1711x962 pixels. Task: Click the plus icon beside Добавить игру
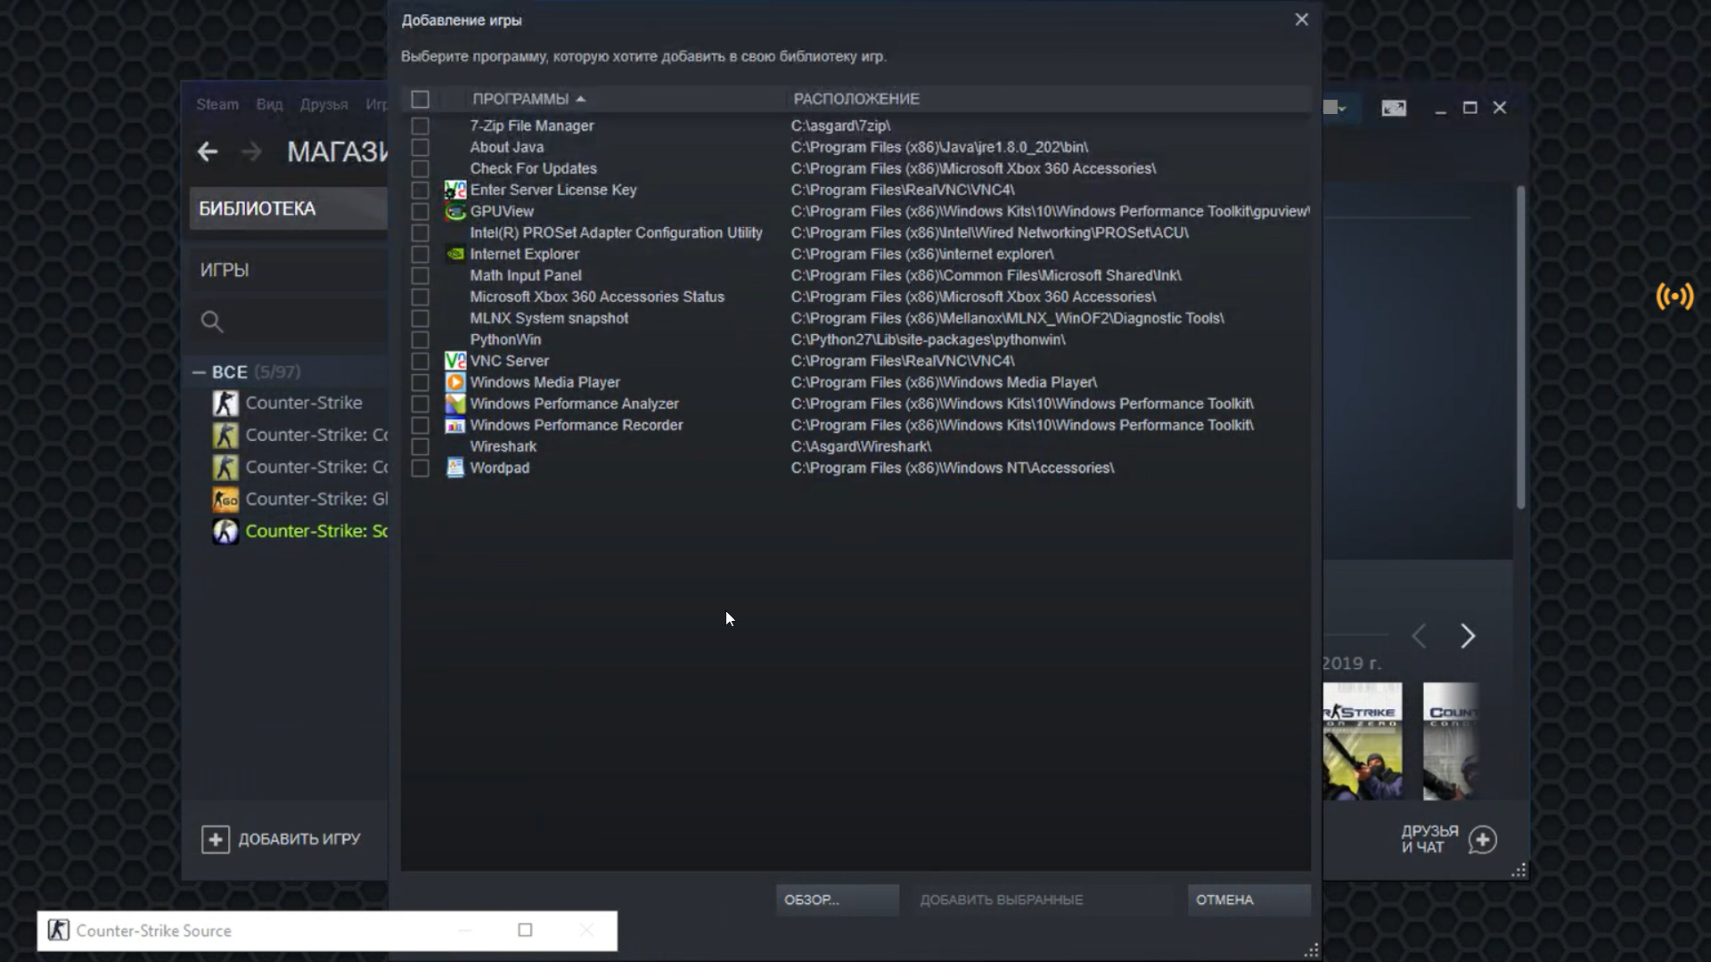(216, 839)
